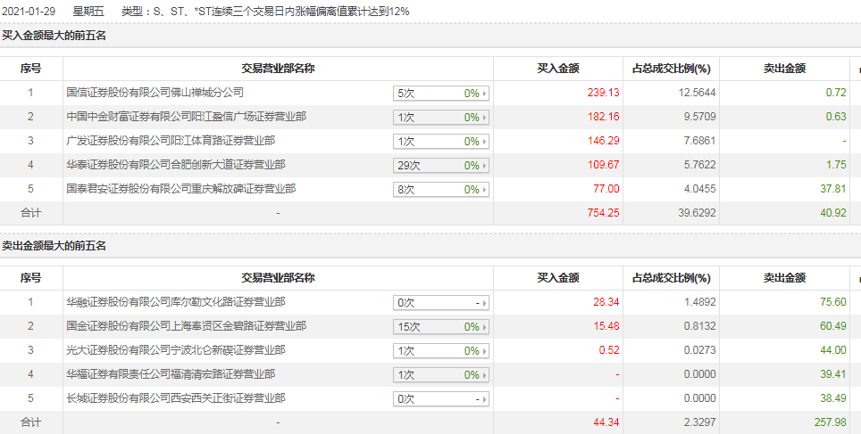Click 交易营业部名称 header in sell table
Viewport: 861px width, 434px height.
click(x=278, y=278)
